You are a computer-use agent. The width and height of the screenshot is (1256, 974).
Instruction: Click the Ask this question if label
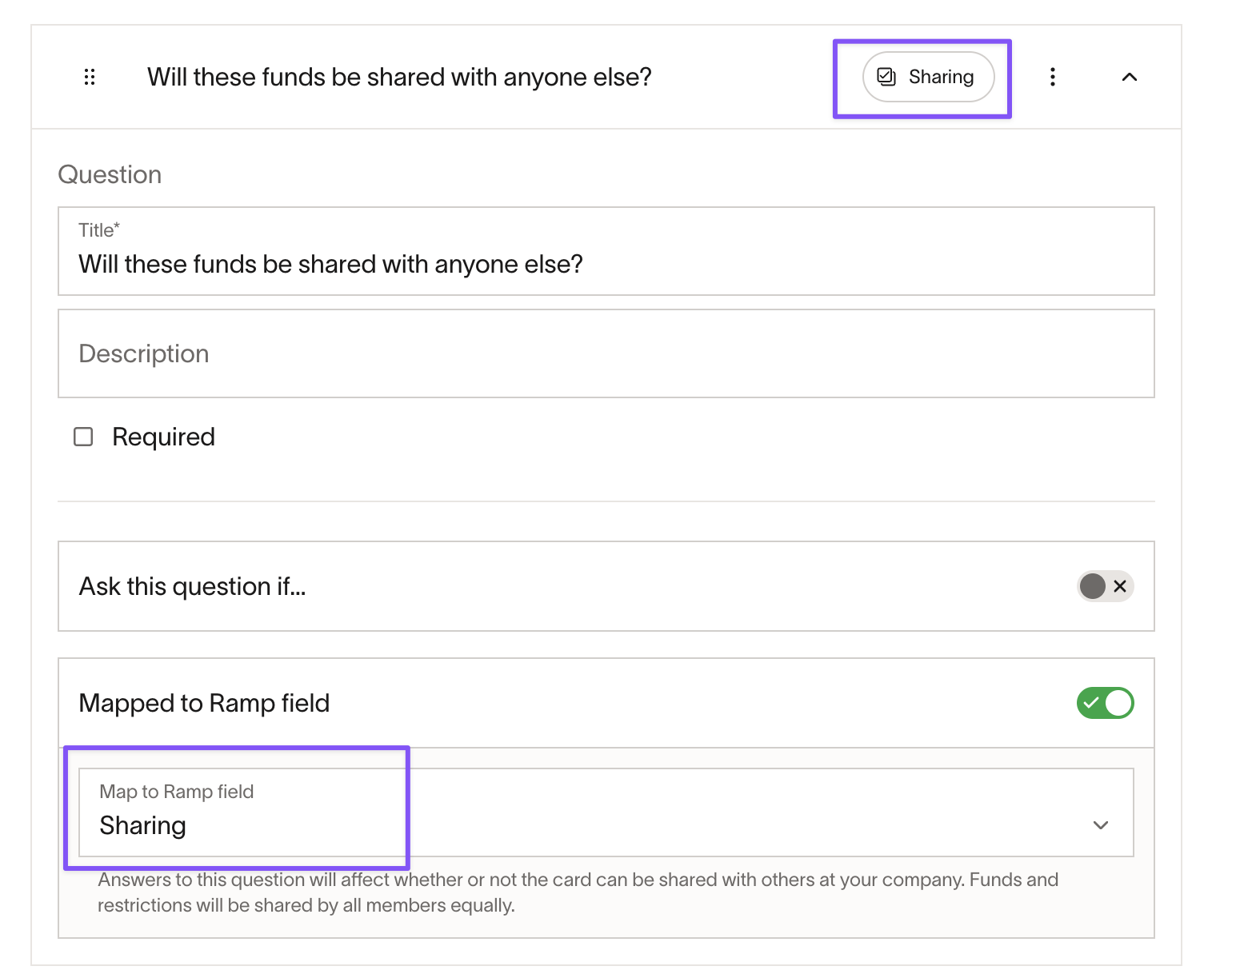click(192, 586)
